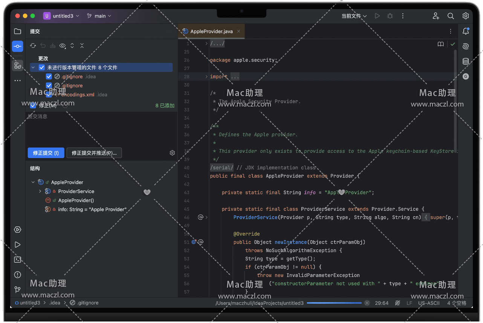This screenshot has width=483, height=323.
Task: Open the Commit tool window icon
Action: point(17,46)
